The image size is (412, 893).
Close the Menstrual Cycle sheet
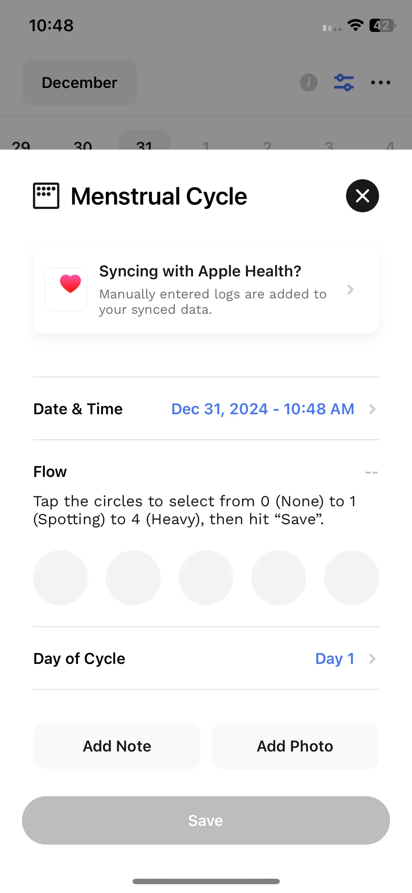click(x=362, y=196)
